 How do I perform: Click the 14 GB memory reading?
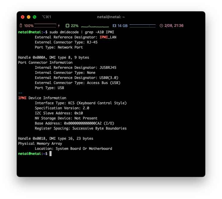click(x=122, y=26)
